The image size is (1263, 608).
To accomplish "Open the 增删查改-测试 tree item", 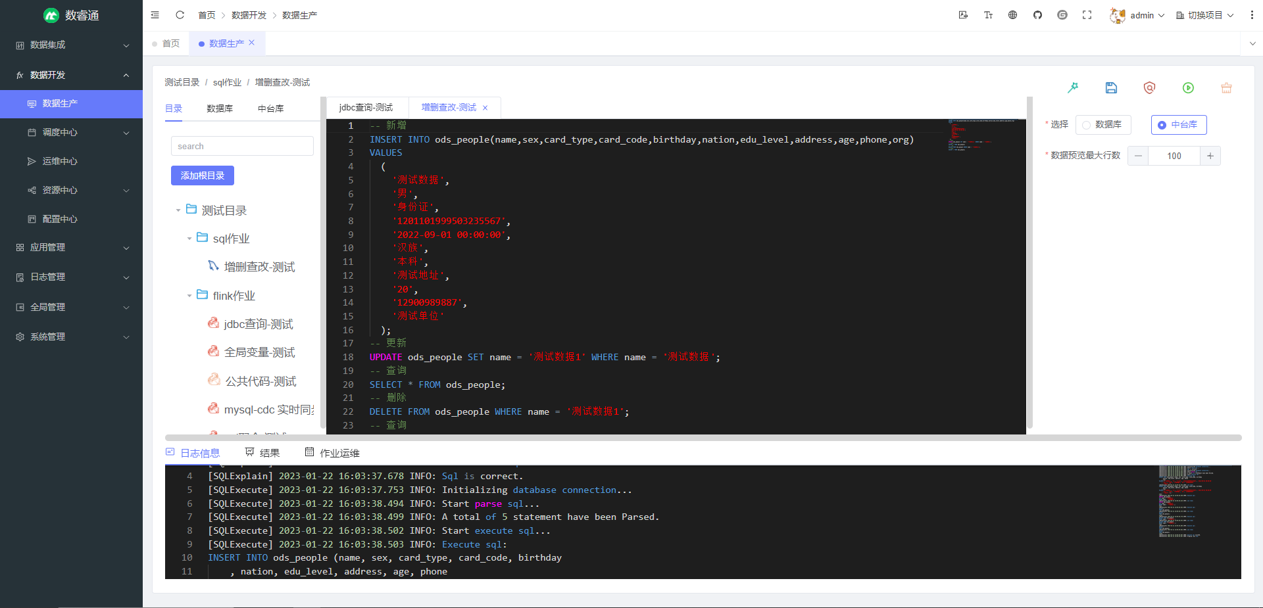I will (x=259, y=267).
